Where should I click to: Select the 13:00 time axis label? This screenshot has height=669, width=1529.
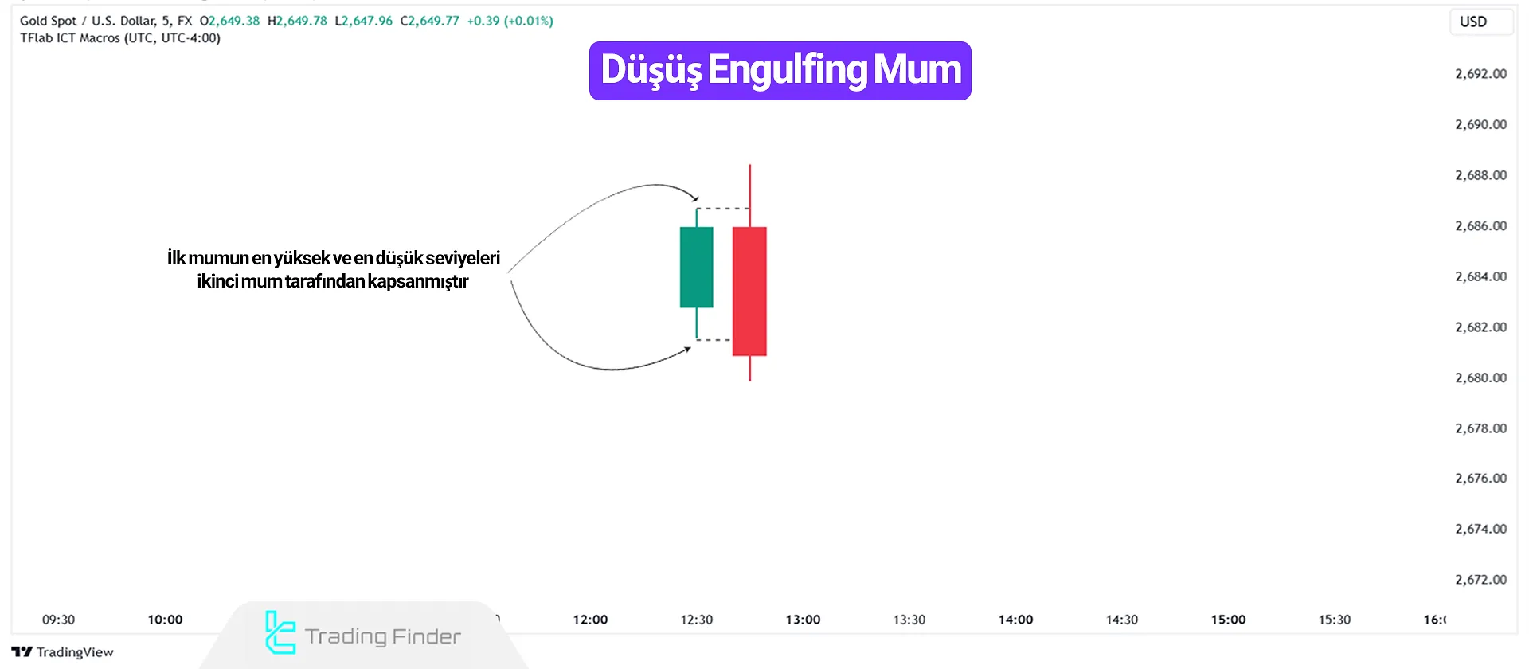point(803,620)
